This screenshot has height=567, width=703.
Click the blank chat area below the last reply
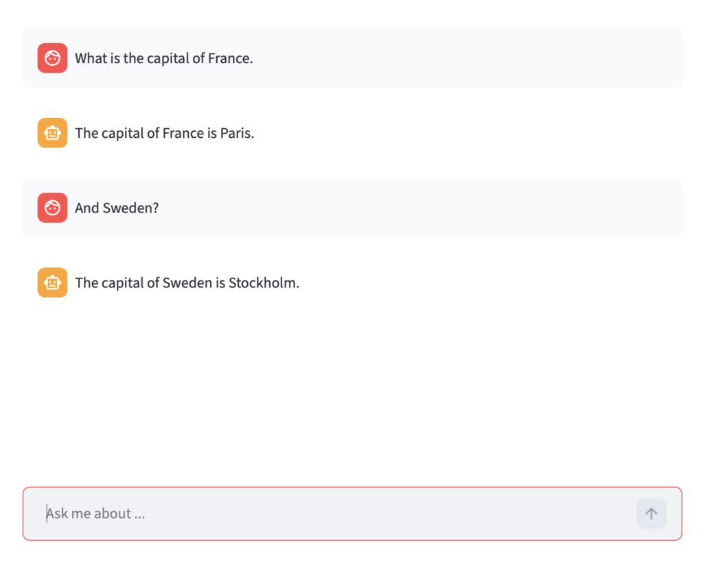click(352, 389)
